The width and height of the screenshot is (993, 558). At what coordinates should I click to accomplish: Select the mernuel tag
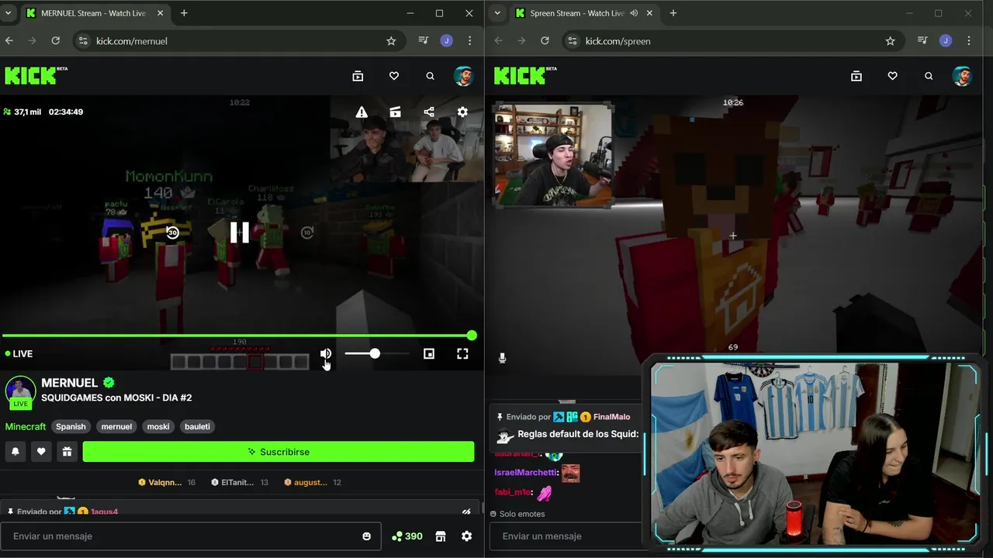(x=116, y=426)
